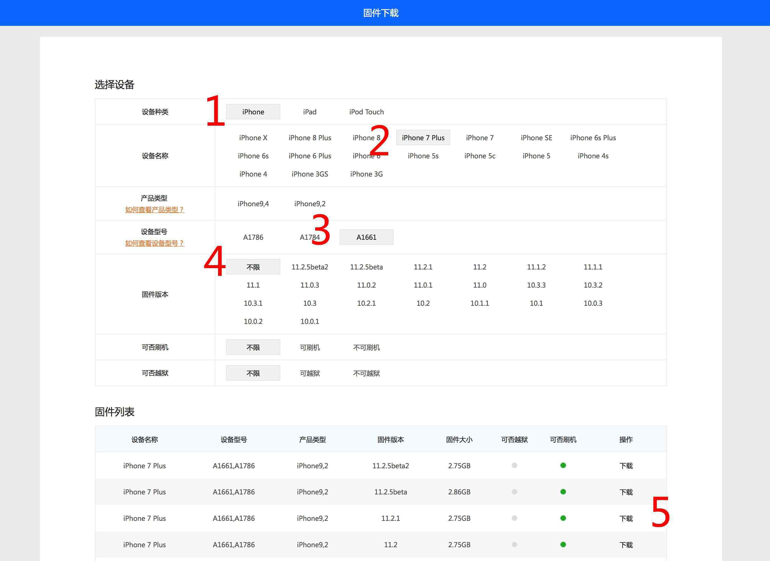Image resolution: width=770 pixels, height=561 pixels.
Task: Filter by firmware version 10.1.1
Action: tap(480, 303)
